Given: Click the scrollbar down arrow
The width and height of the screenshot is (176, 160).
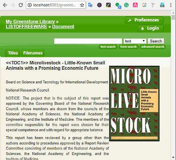Looking at the screenshot, I should click(173, 158).
